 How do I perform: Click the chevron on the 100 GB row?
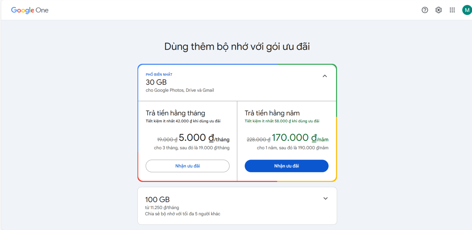coord(325,198)
